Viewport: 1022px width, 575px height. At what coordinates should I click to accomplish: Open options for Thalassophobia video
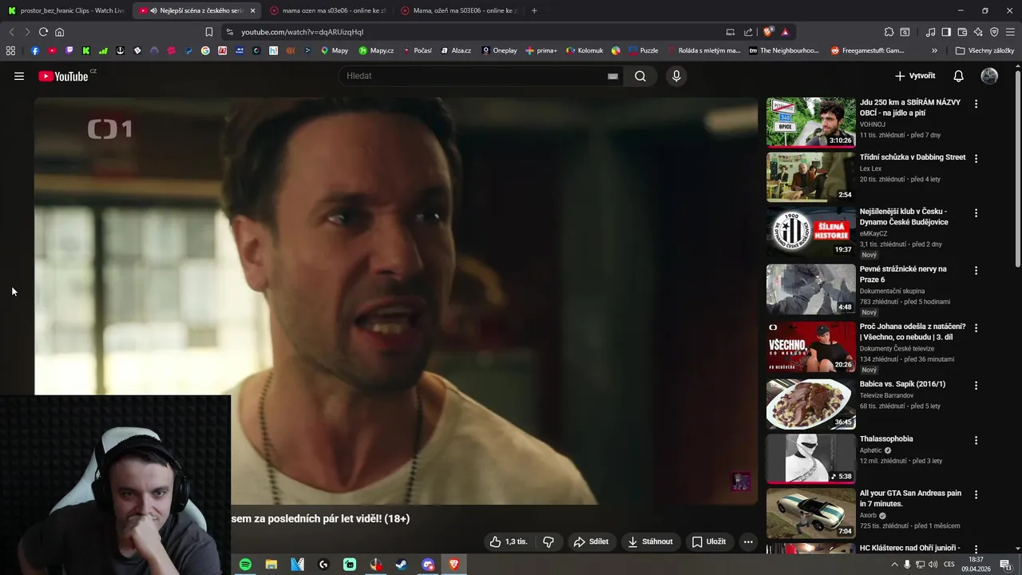point(976,440)
